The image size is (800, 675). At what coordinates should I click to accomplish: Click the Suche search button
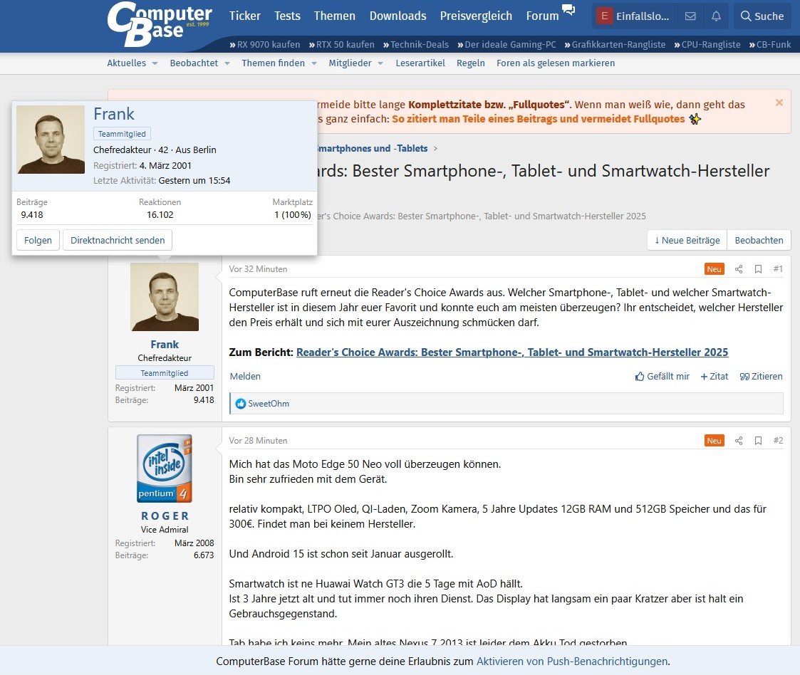(x=762, y=16)
